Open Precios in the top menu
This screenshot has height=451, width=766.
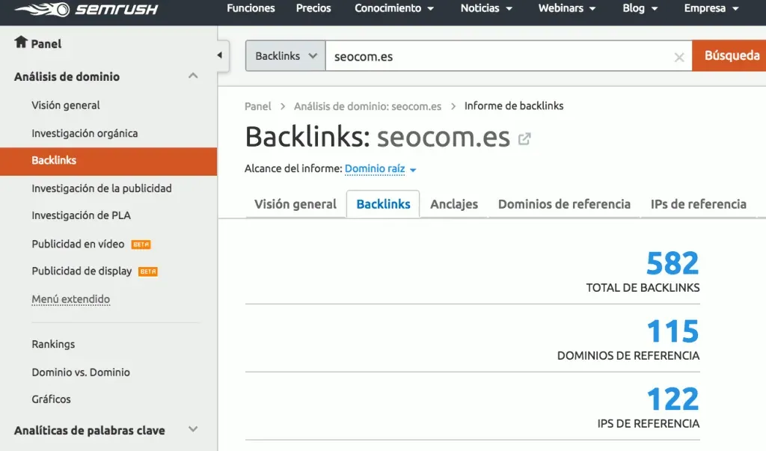tap(313, 8)
